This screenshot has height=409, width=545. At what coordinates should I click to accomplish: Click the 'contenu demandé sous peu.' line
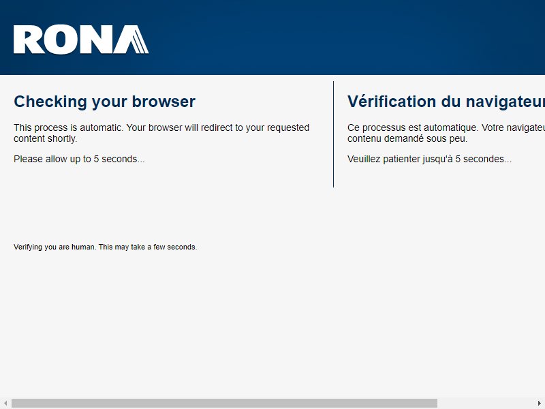point(407,138)
